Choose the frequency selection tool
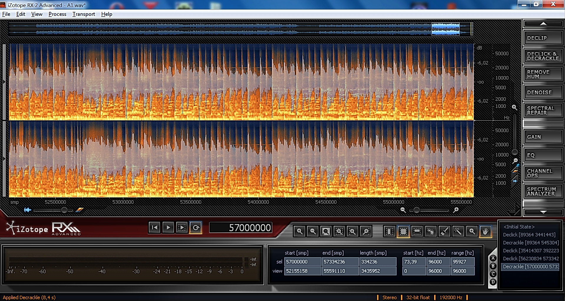Screen dimensions: 565x301 417,231
